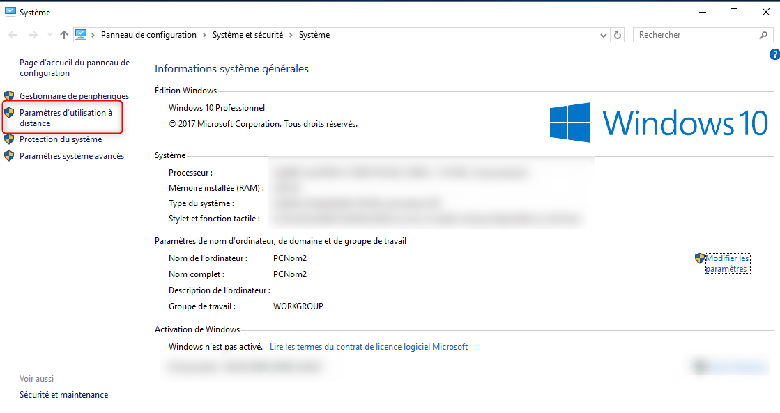Click the shield icon beside Modifier les paramètres
780x413 pixels.
point(700,258)
